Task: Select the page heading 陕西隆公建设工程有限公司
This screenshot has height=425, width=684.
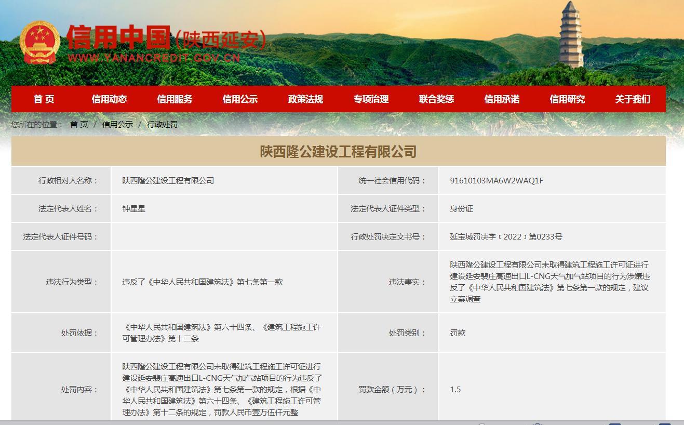Action: pos(339,152)
